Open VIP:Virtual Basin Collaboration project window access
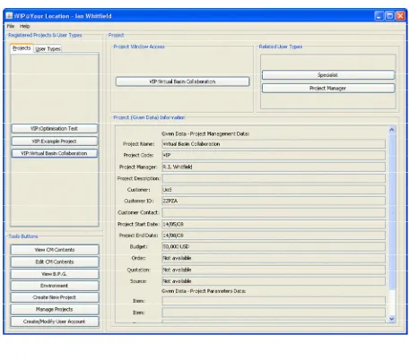Image resolution: width=409 pixels, height=360 pixels. pos(182,81)
